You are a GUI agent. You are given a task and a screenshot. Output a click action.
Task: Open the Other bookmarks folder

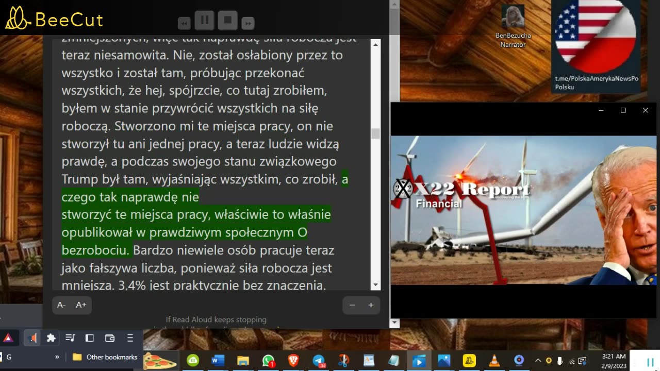point(105,357)
